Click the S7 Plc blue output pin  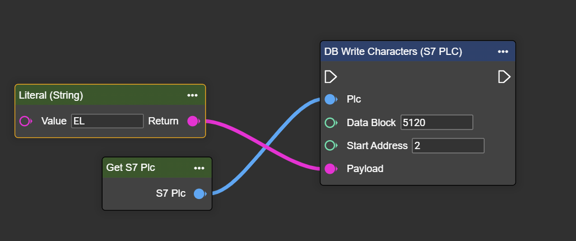199,194
